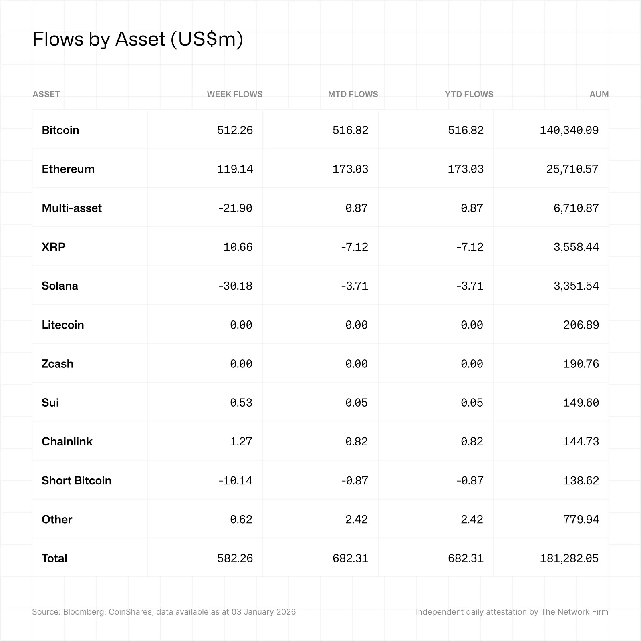Click the XRP asset name
This screenshot has height=641, width=641.
(x=53, y=247)
